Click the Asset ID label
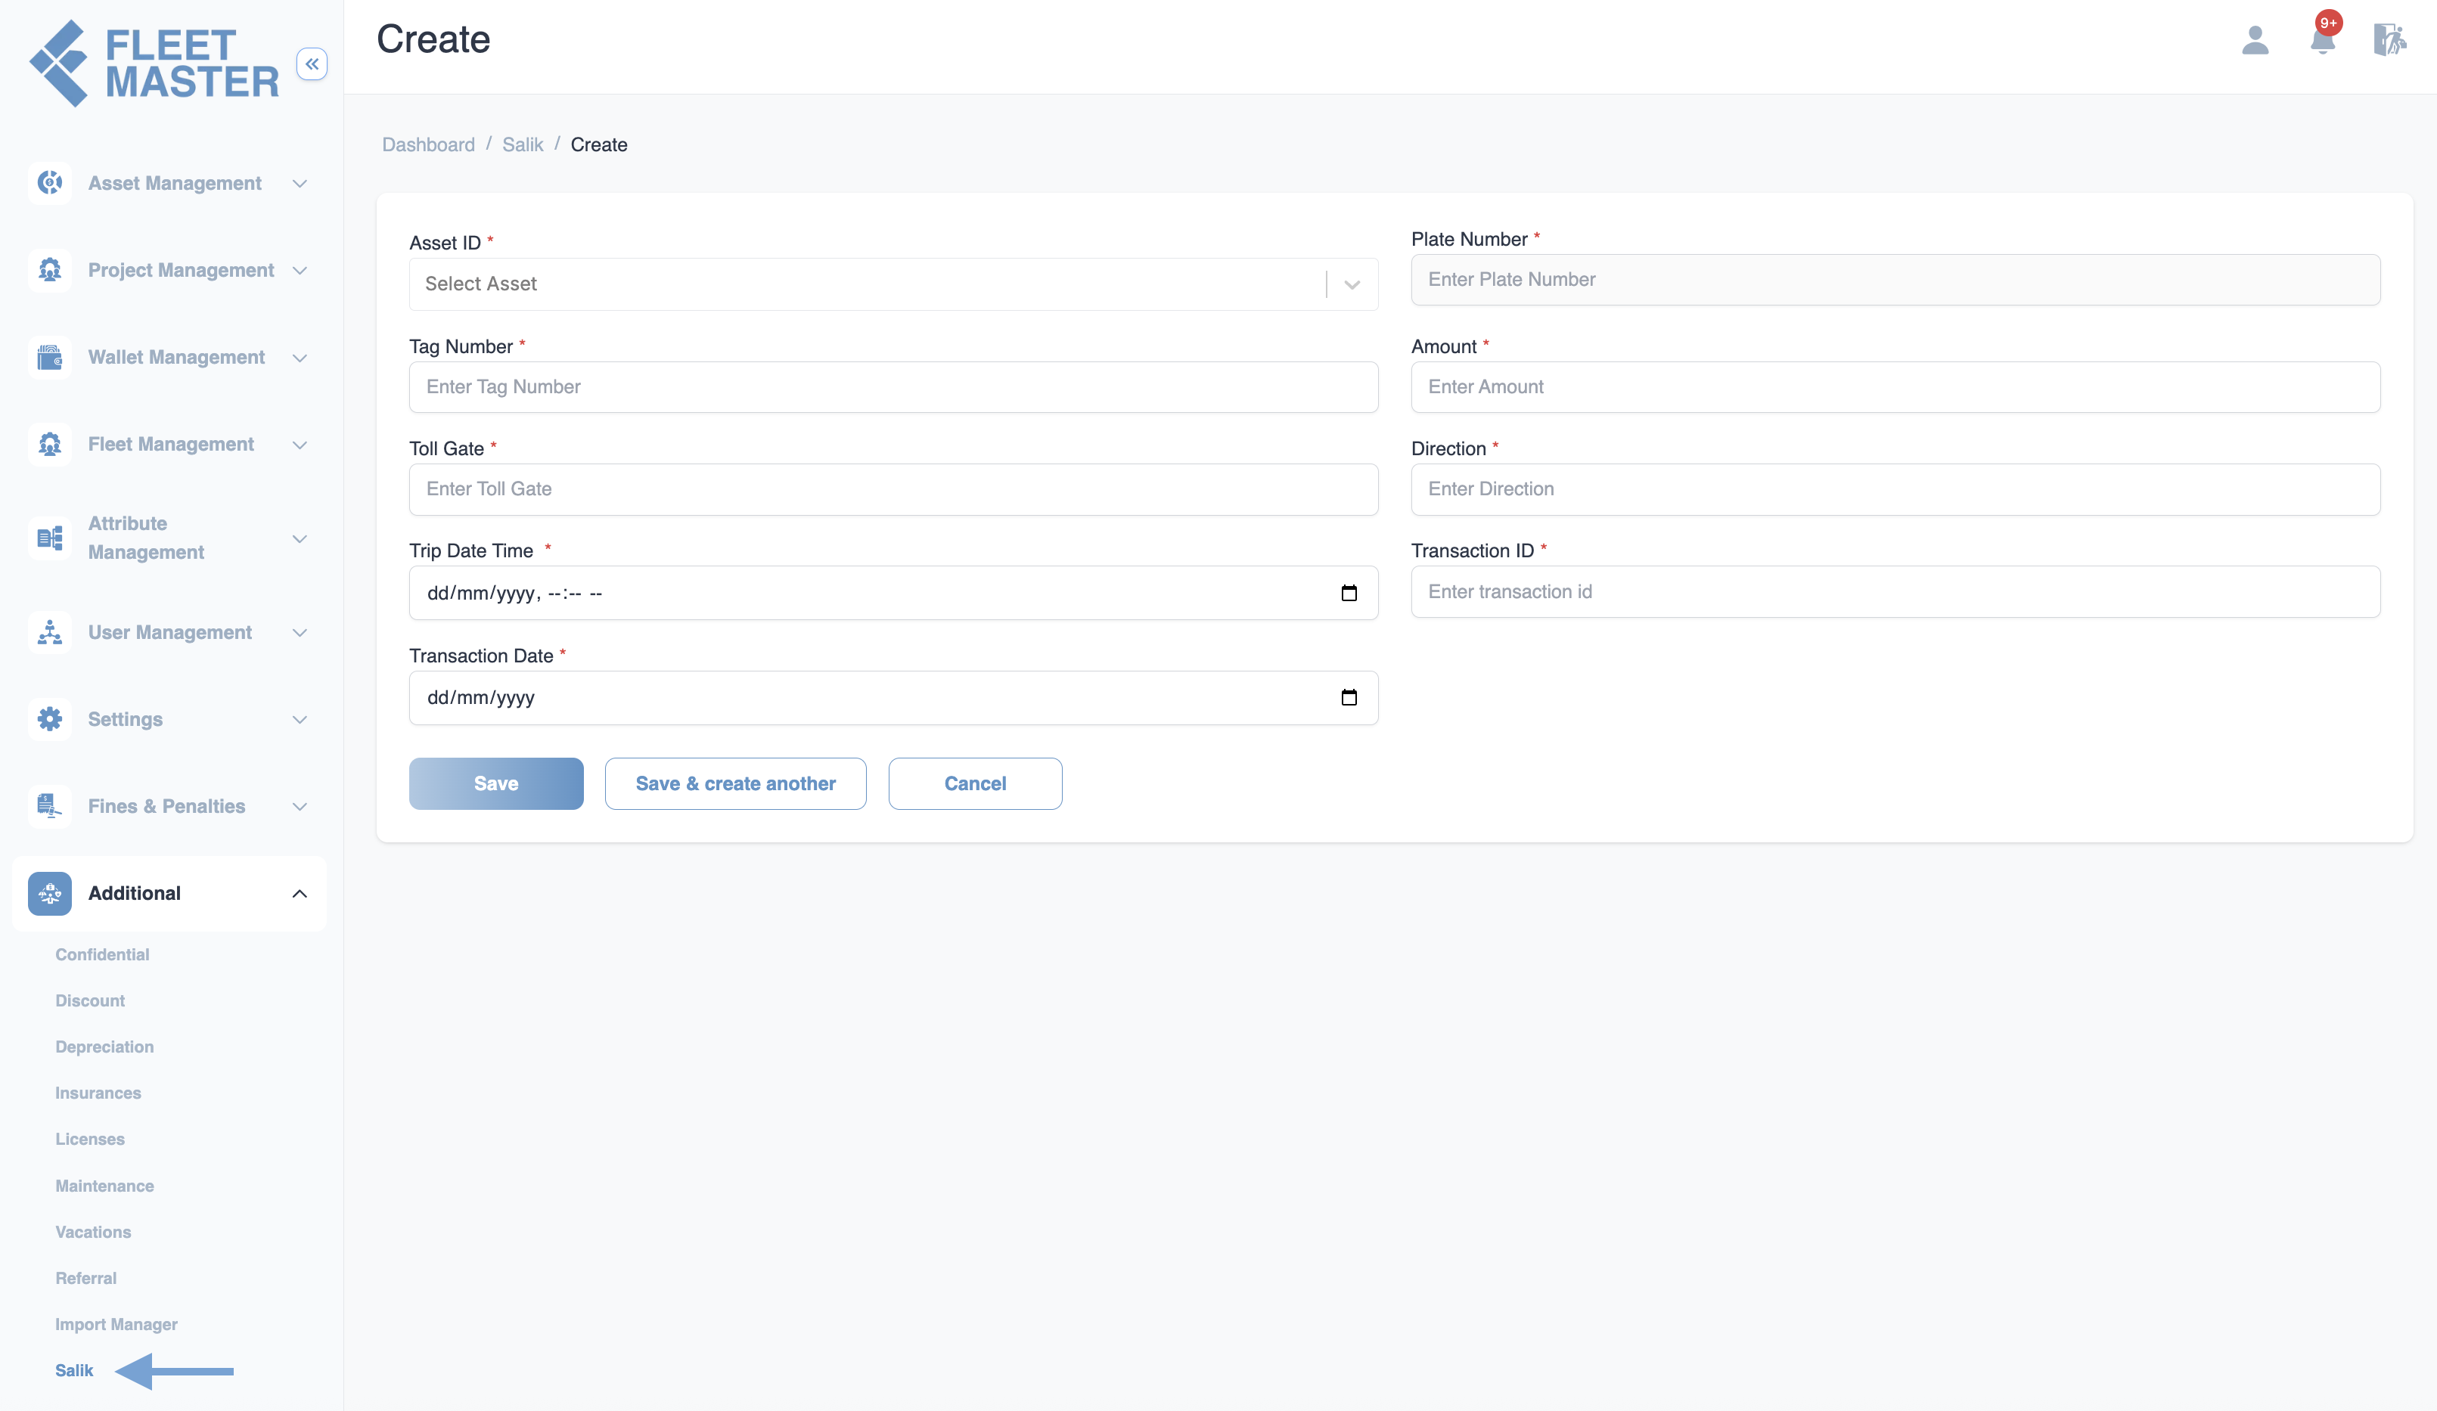This screenshot has height=1411, width=2437. pos(445,243)
